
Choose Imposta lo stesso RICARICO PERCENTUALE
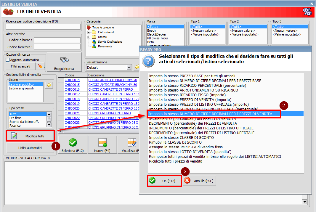click(198, 86)
